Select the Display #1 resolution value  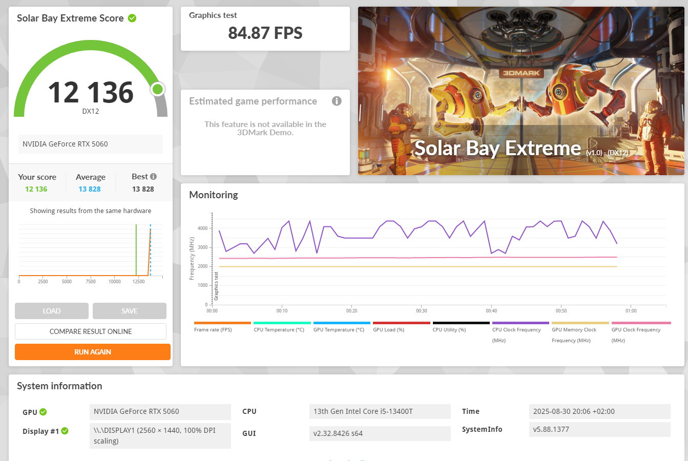coord(160,435)
